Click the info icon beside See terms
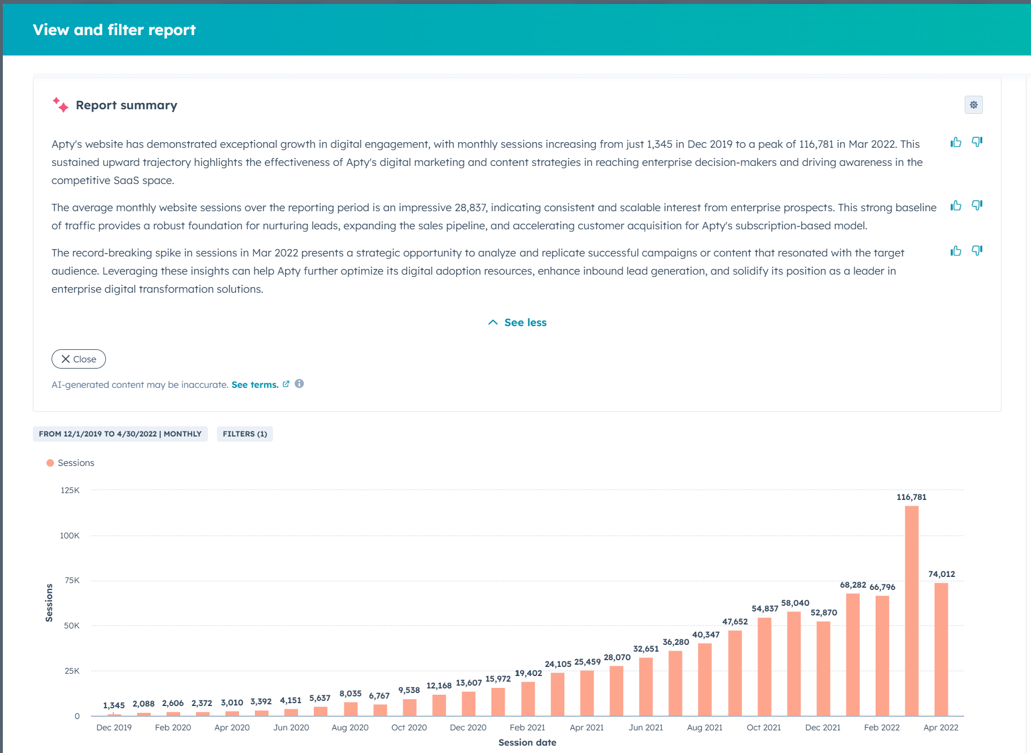Image resolution: width=1031 pixels, height=753 pixels. click(x=299, y=384)
